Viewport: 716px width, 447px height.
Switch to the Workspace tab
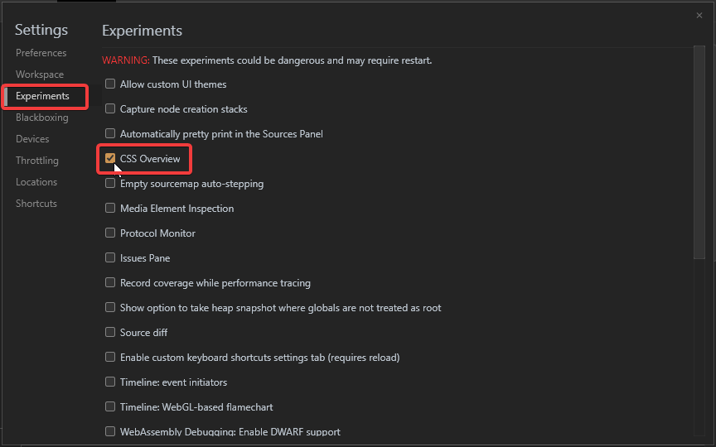(40, 74)
